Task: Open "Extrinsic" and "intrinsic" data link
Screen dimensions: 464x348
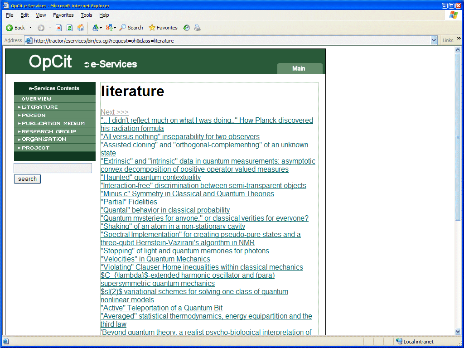Action: [x=208, y=165]
